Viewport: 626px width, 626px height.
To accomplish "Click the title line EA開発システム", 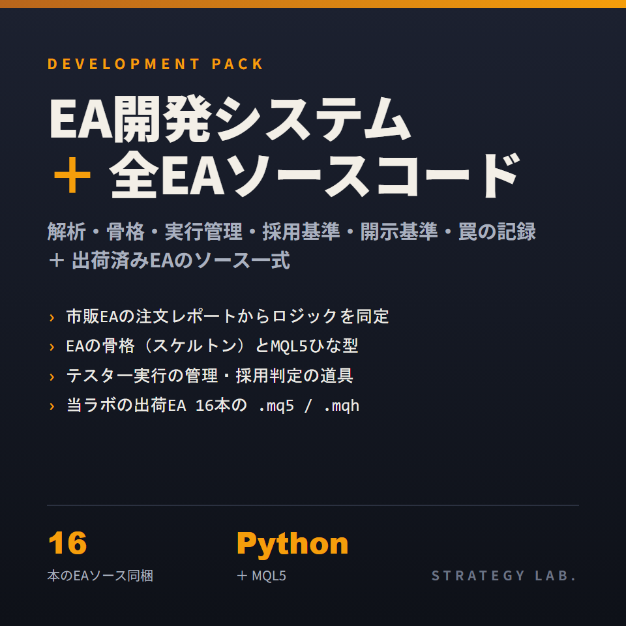I will [x=229, y=119].
